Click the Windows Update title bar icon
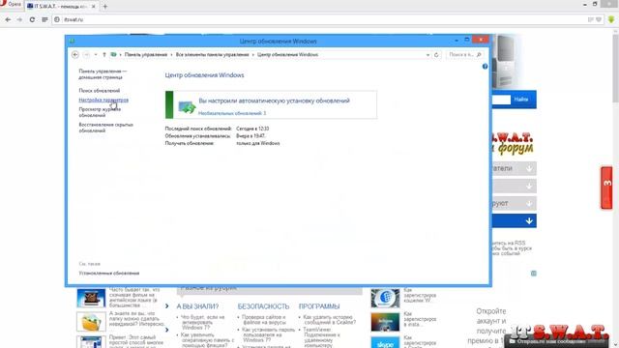Screen dimensions: 619x348 click(x=72, y=41)
